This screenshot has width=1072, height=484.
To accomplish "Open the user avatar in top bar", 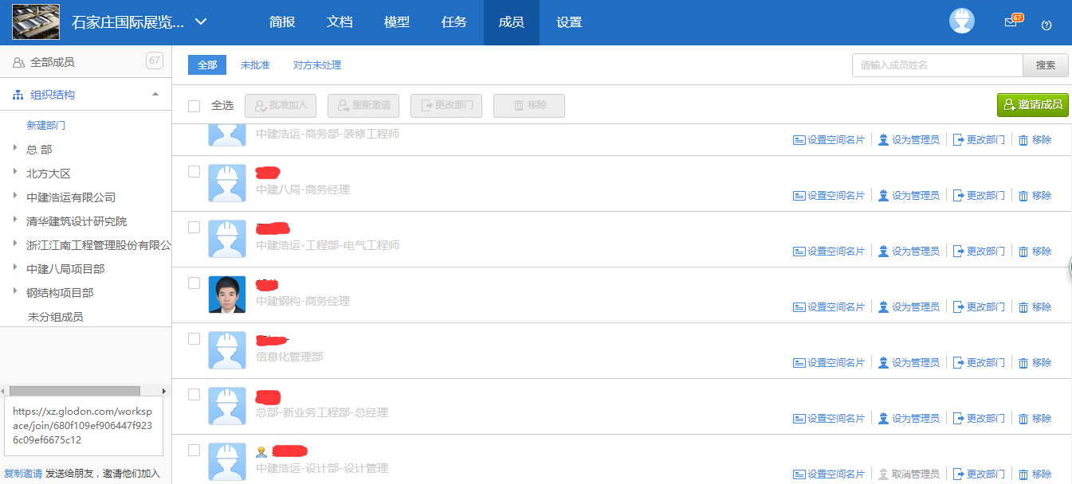I will [962, 21].
